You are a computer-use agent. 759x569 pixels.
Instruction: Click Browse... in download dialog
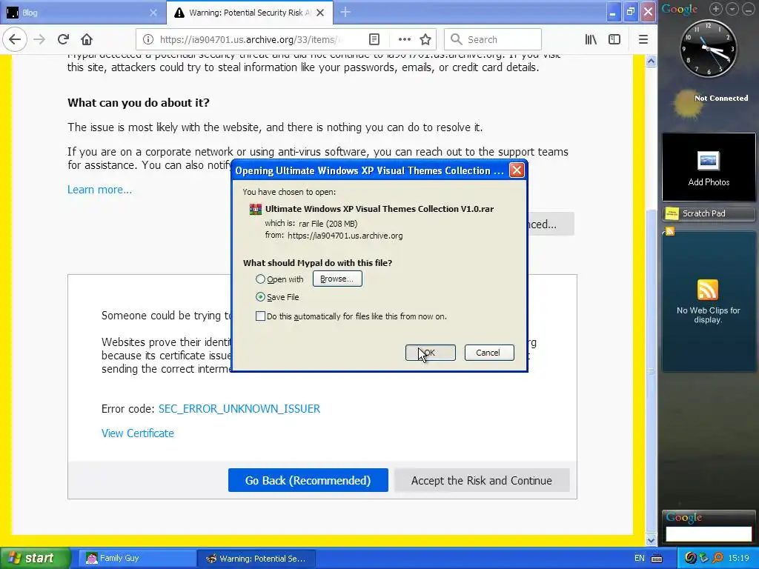point(337,279)
